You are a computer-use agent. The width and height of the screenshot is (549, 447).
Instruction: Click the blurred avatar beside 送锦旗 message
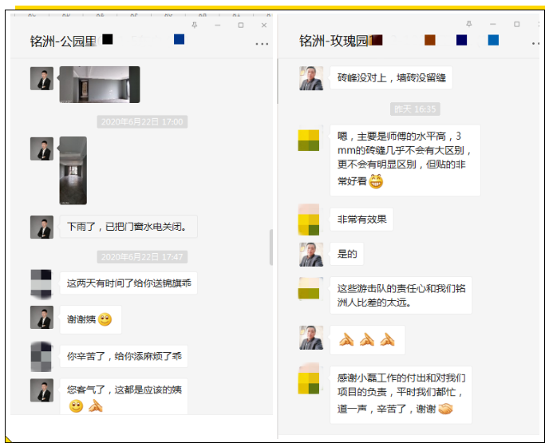click(x=41, y=283)
